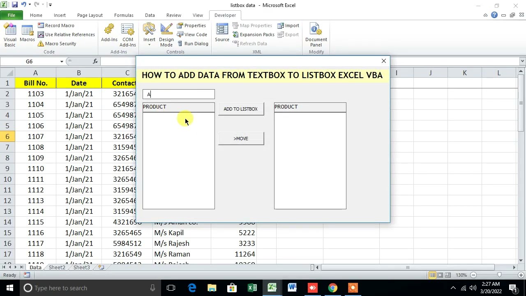
Task: Open COM Add-Ins dialog
Action: coord(127,35)
